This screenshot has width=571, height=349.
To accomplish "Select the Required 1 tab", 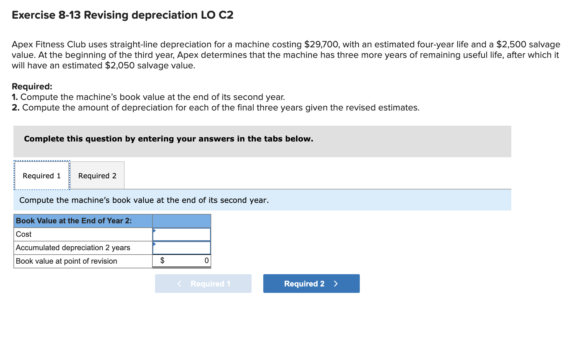I will click(42, 175).
